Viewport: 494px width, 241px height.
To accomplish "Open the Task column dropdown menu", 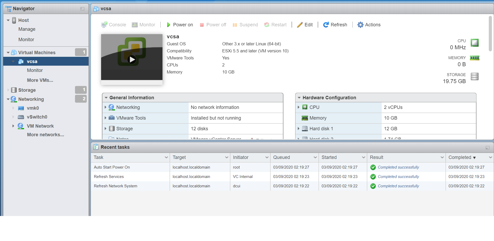I will click(166, 157).
